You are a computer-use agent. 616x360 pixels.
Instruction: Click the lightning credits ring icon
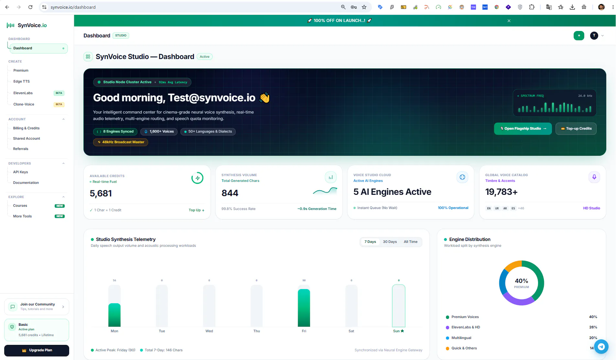click(197, 178)
